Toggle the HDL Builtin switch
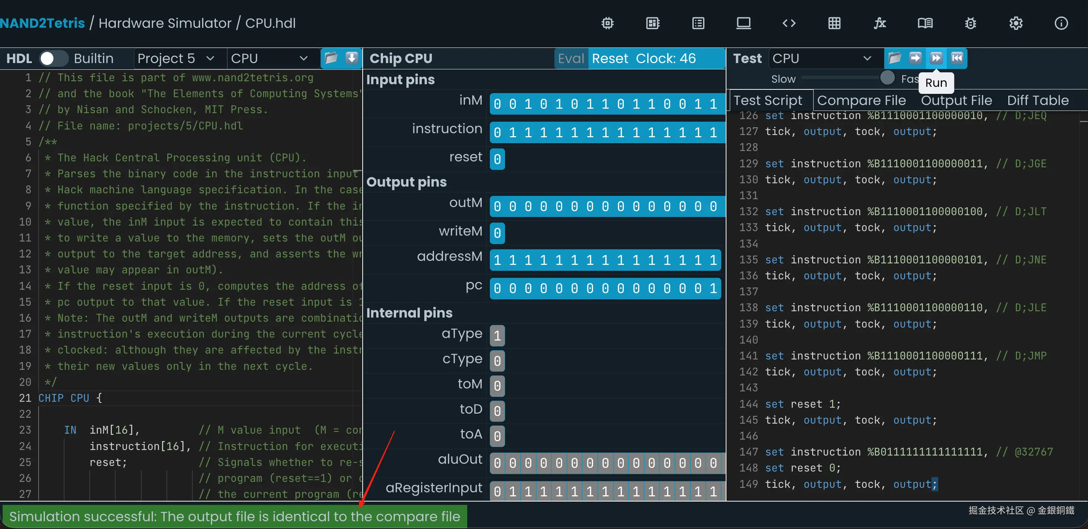 [x=53, y=58]
